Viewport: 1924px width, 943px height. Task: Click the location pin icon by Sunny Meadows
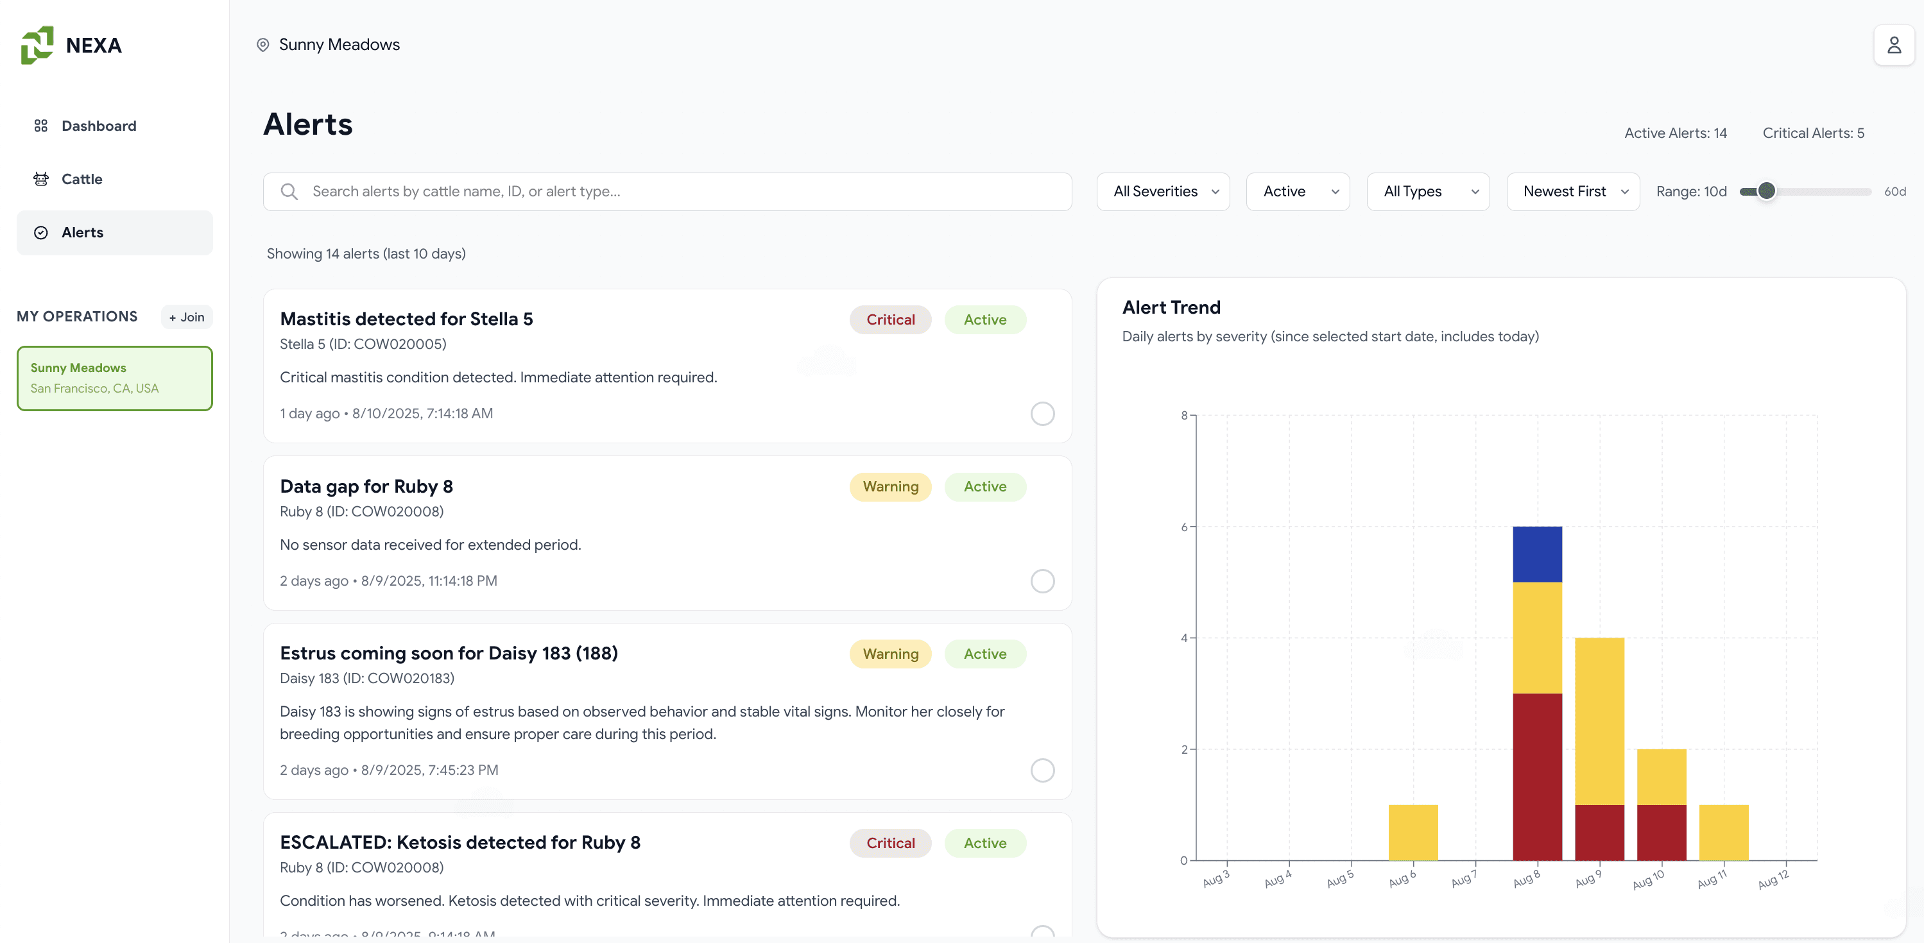pos(263,45)
